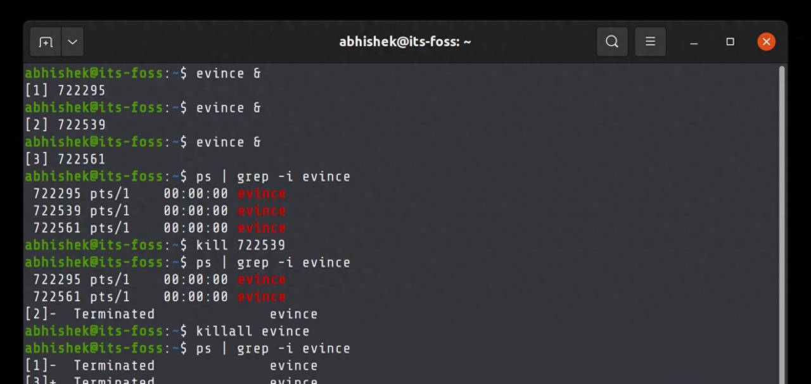Click the [3] 722561 job line
Screen dimensions: 811x384
[65, 159]
